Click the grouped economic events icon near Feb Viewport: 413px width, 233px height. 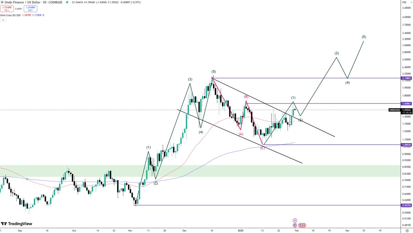click(x=302, y=225)
